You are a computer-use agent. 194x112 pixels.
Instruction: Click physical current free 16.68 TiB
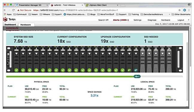(47, 100)
